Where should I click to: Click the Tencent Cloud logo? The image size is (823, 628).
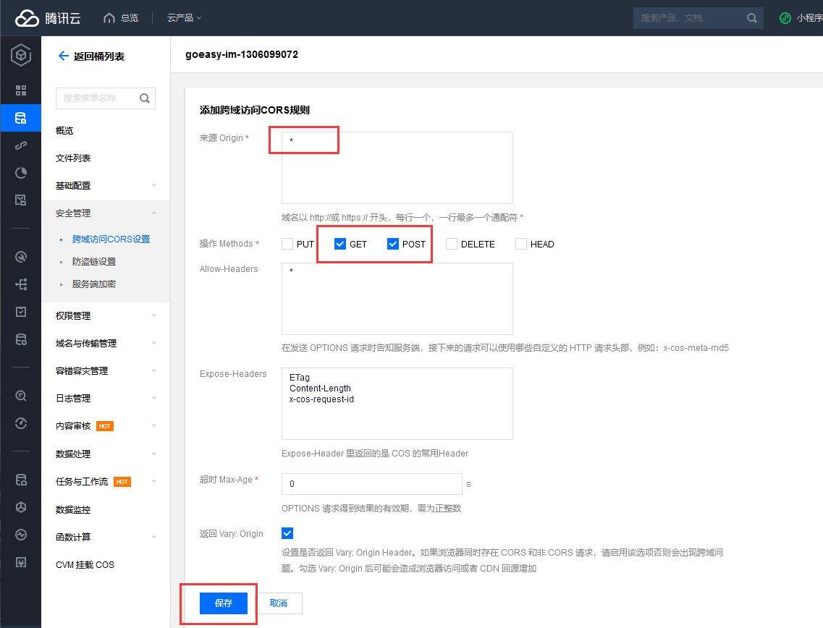[x=48, y=18]
